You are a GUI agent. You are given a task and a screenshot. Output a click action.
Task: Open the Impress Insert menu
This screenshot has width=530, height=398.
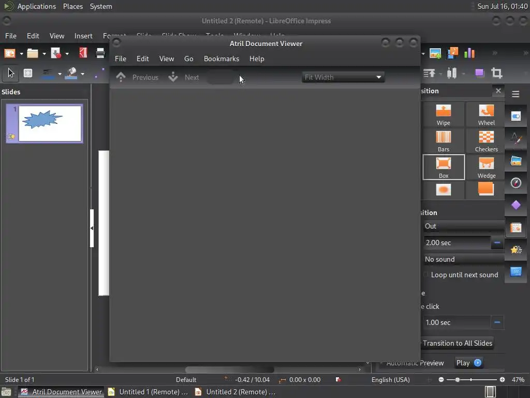point(83,36)
